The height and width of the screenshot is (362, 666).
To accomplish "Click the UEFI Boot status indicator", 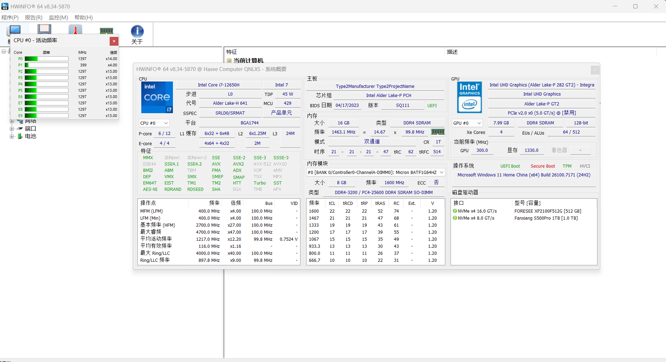I will [x=510, y=166].
